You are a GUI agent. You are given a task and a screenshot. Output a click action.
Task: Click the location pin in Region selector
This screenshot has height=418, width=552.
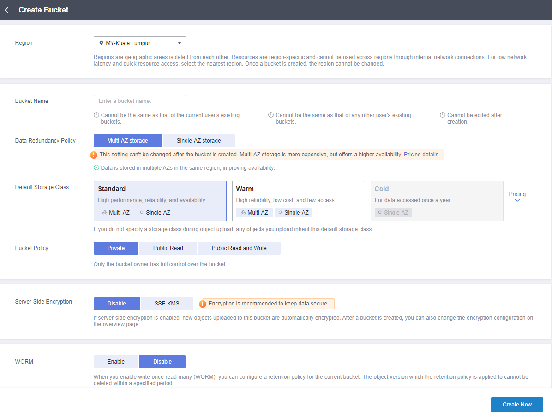(x=102, y=43)
